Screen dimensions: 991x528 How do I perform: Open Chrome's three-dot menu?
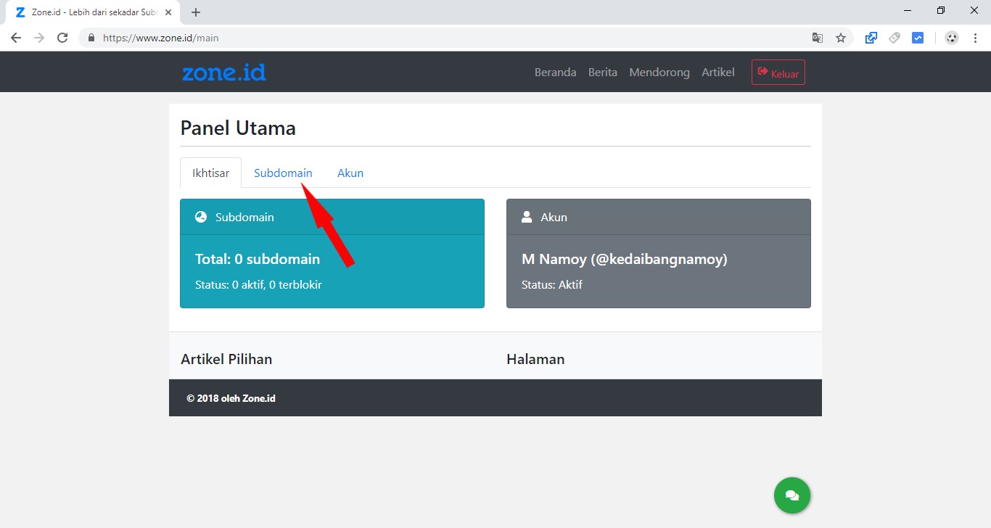click(x=974, y=37)
